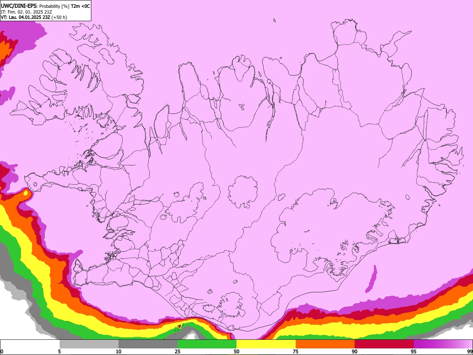The height and width of the screenshot is (355, 473).
Task: Click the legend value label '75'
Action: tap(296, 351)
